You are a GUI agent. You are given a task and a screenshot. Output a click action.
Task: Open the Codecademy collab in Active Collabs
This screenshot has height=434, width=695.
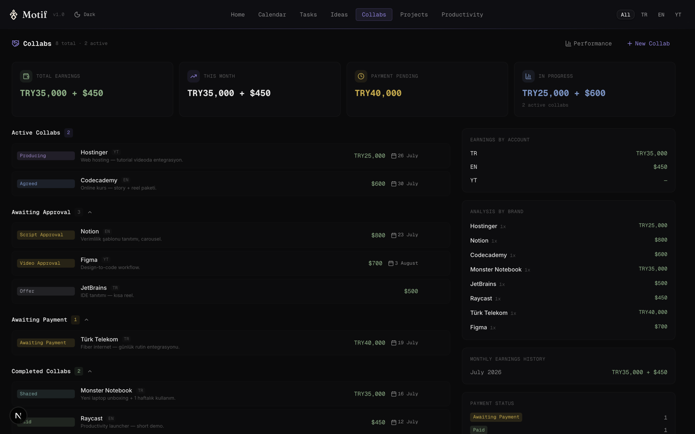click(x=231, y=184)
